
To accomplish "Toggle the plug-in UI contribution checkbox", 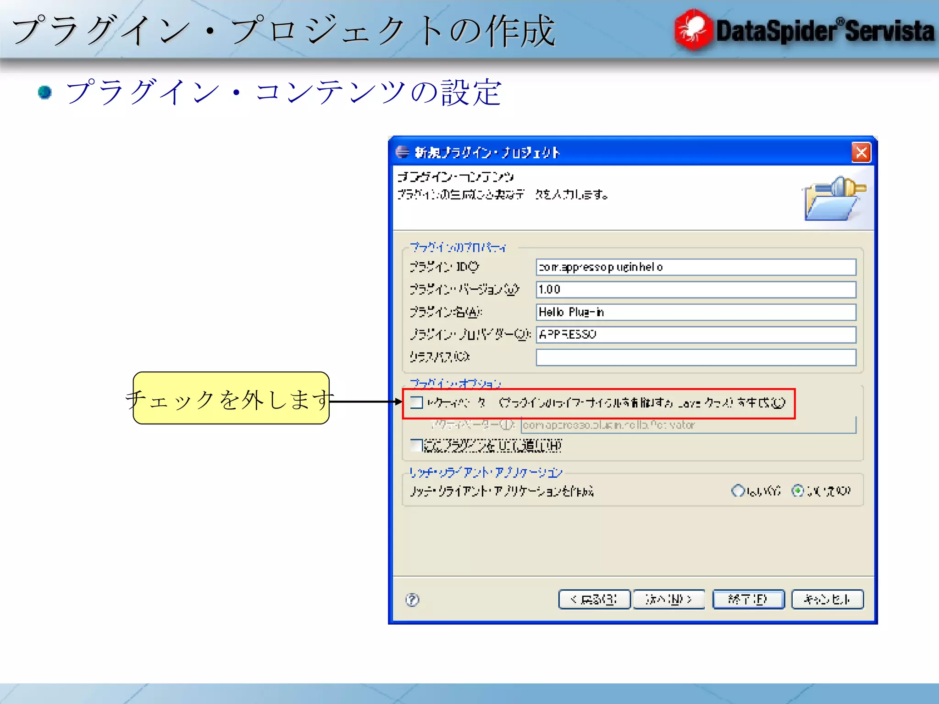I will [416, 445].
